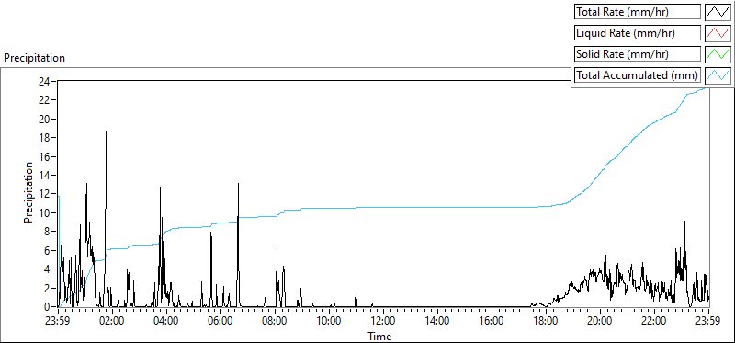Click the 10 y-axis tick value
Image resolution: width=735 pixels, height=343 pixels.
click(44, 213)
